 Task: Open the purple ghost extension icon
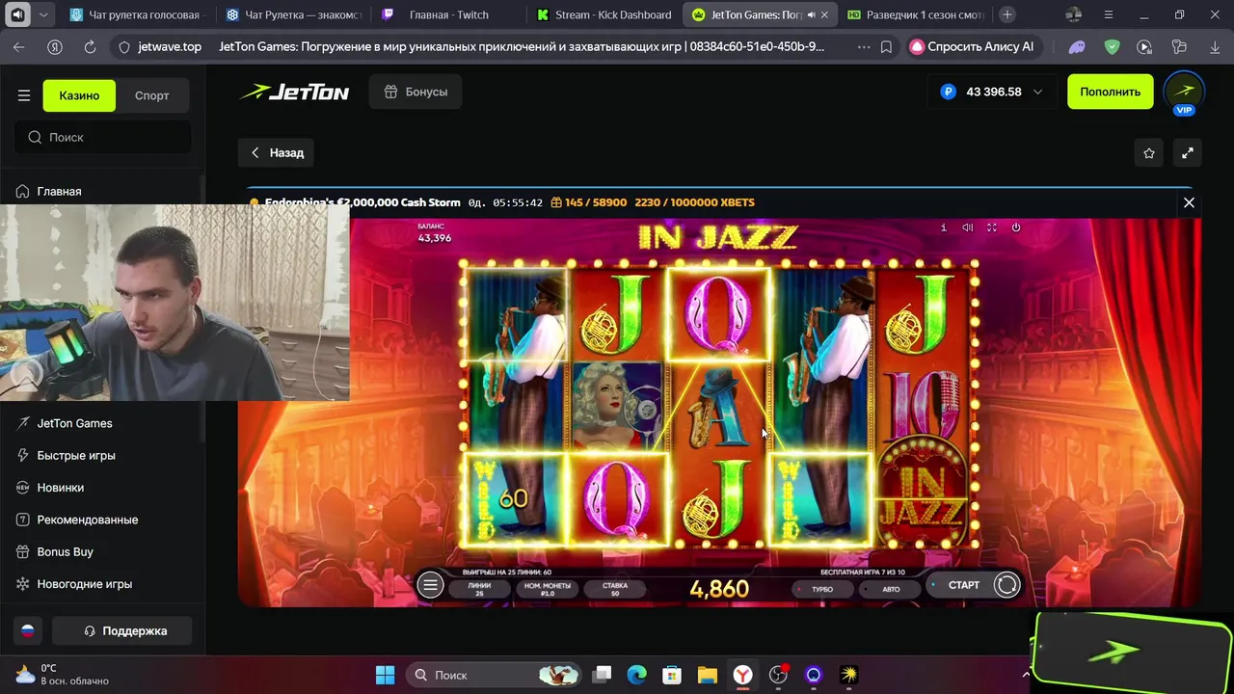coord(1077,46)
